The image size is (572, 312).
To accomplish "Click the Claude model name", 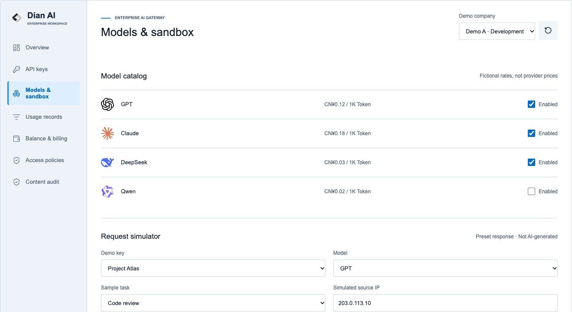I will (130, 133).
